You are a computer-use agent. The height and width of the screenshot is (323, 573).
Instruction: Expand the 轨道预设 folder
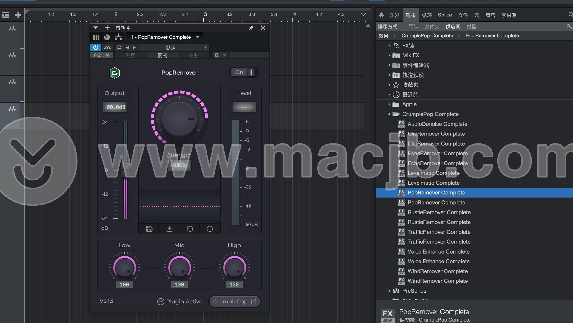pos(389,75)
